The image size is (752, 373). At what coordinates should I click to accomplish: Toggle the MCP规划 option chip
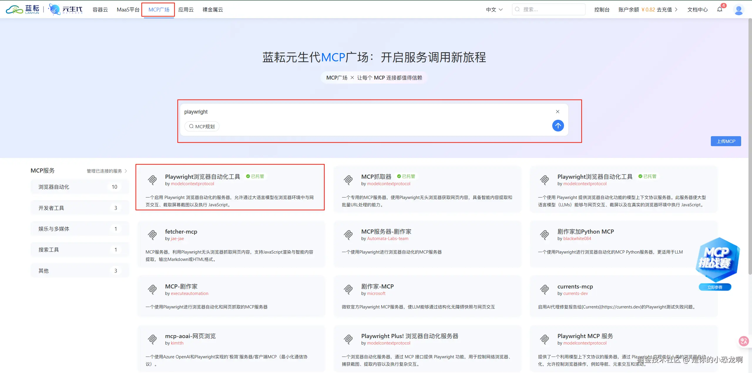pos(202,126)
